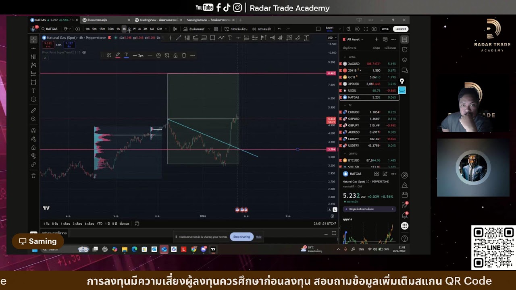Image resolution: width=516 pixels, height=290 pixels.
Task: Open the line style selector
Action: [x=150, y=55]
